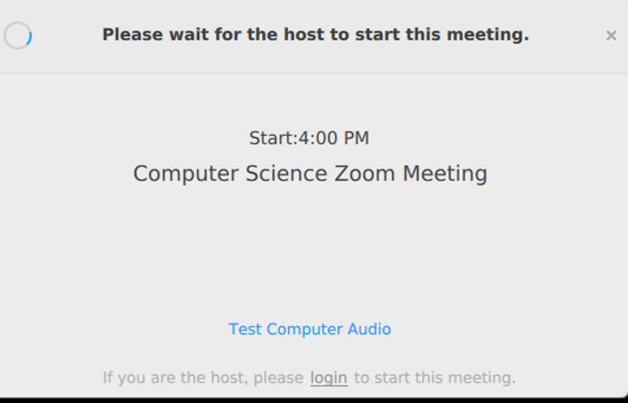Click the word 'Science' in the meeting title
The width and height of the screenshot is (628, 403).
(x=286, y=173)
